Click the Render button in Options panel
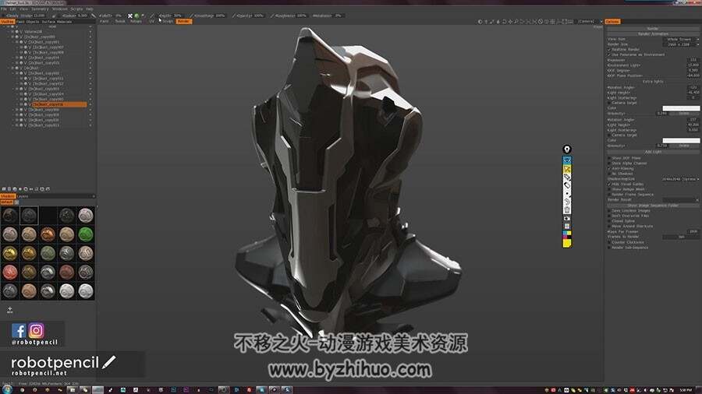702x394 pixels. (653, 29)
